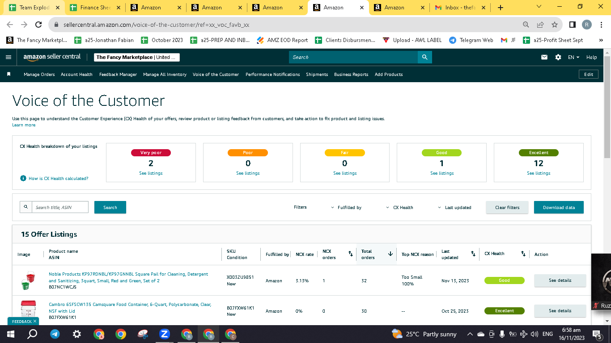
Task: Open The Fancy Marketplace account switcher
Action: tap(137, 57)
